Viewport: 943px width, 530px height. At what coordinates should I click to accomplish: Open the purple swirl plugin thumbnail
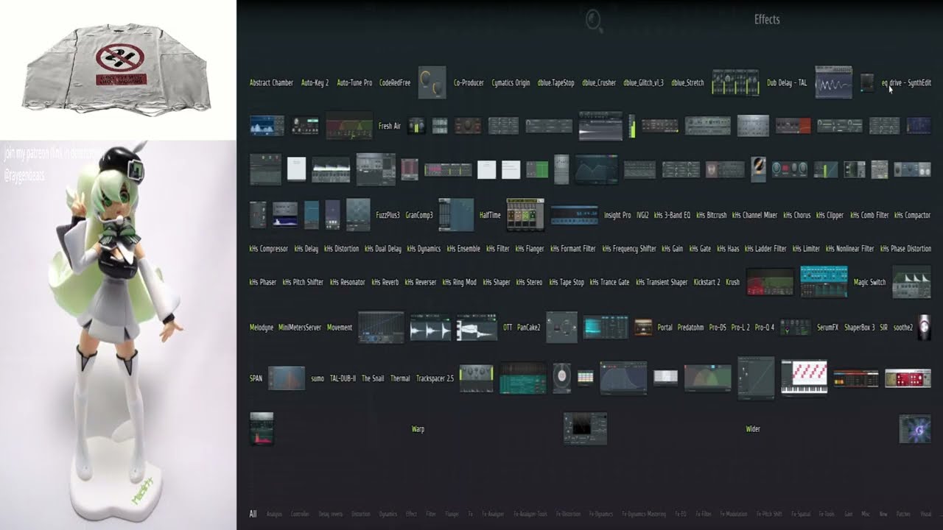914,429
